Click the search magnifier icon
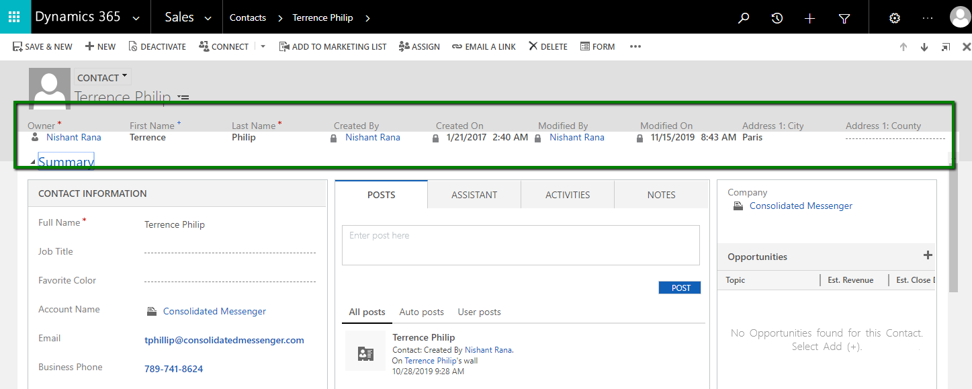 743,18
